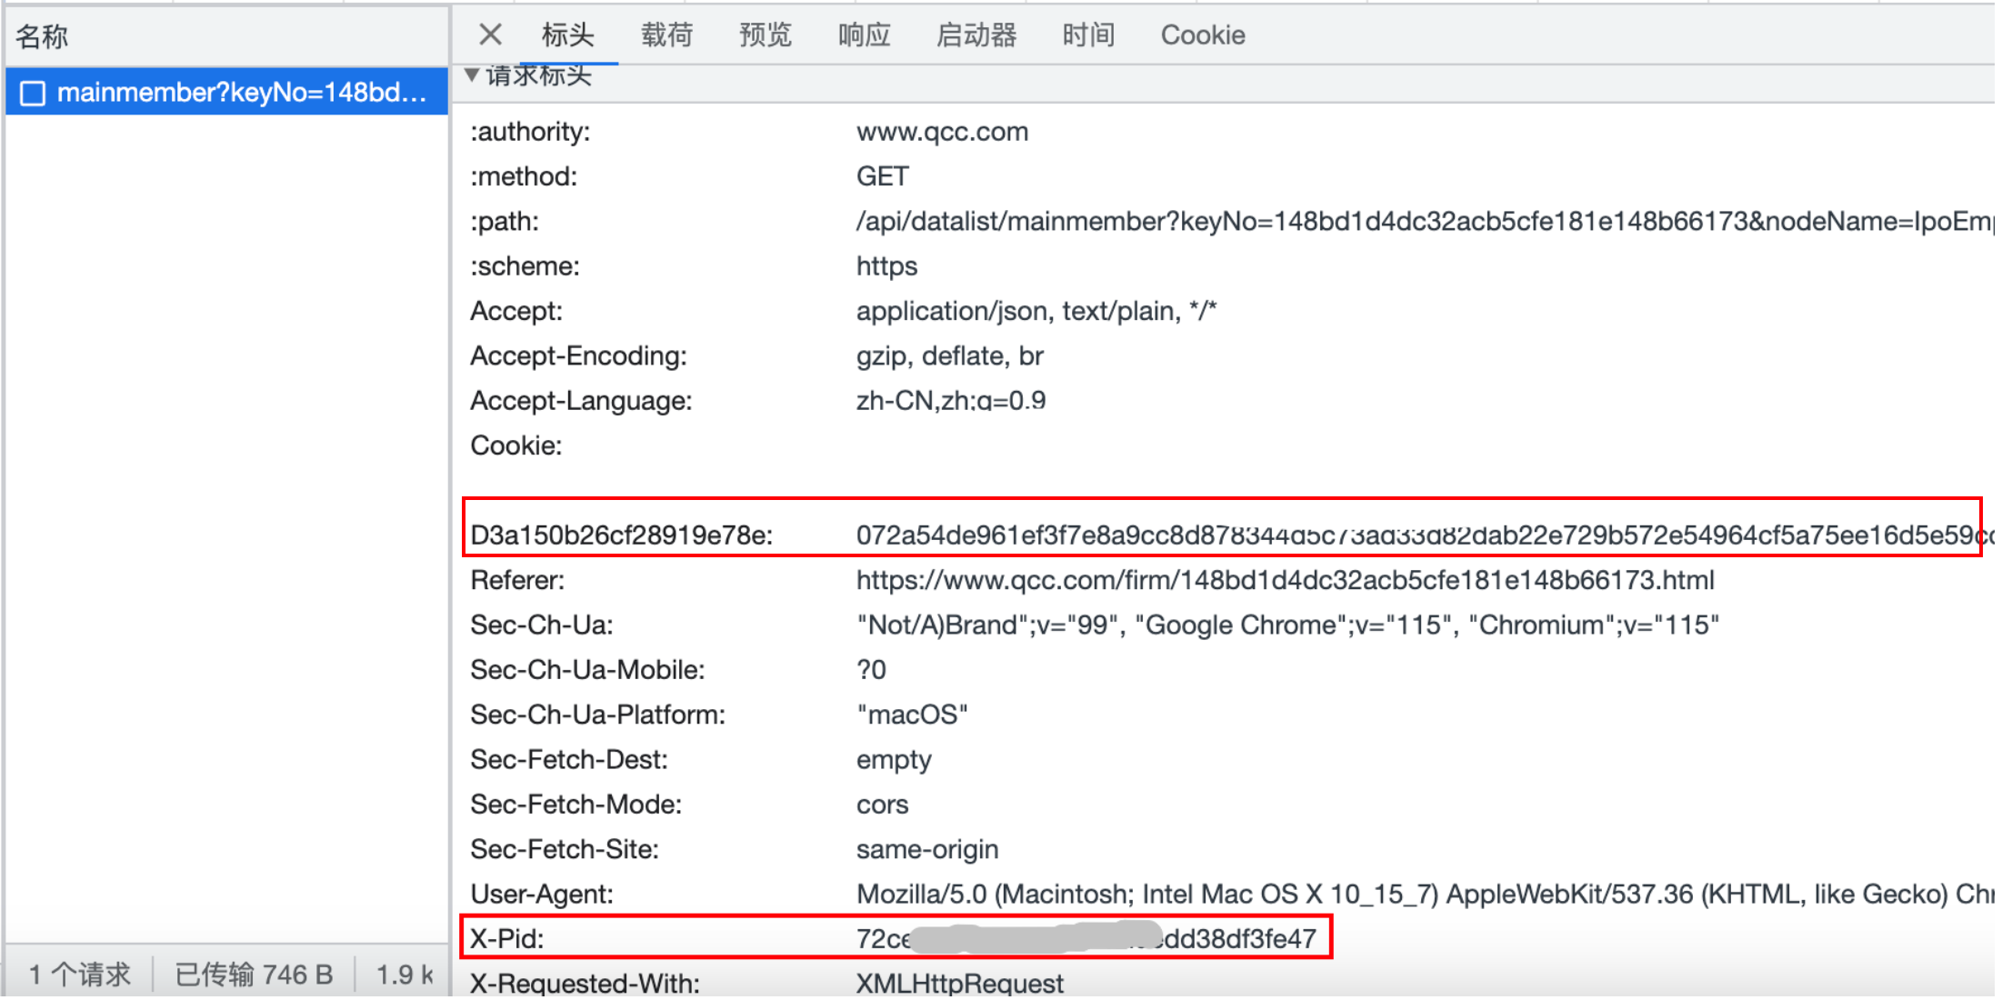Close the request details panel
Viewport: 2002px width, 1000px height.
click(490, 35)
